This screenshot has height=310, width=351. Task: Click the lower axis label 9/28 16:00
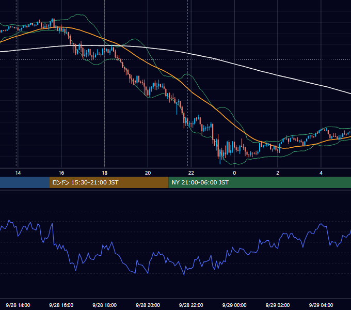click(61, 305)
